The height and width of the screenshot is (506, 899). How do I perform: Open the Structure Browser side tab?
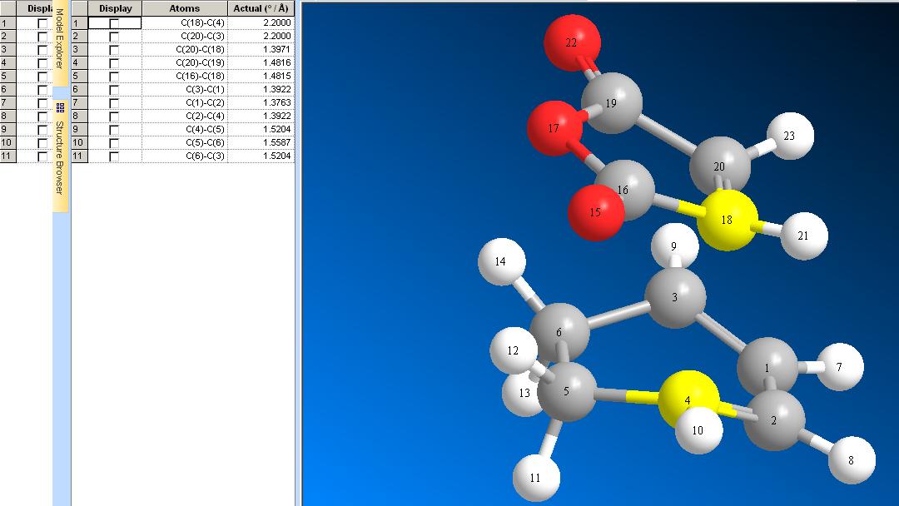tap(60, 157)
